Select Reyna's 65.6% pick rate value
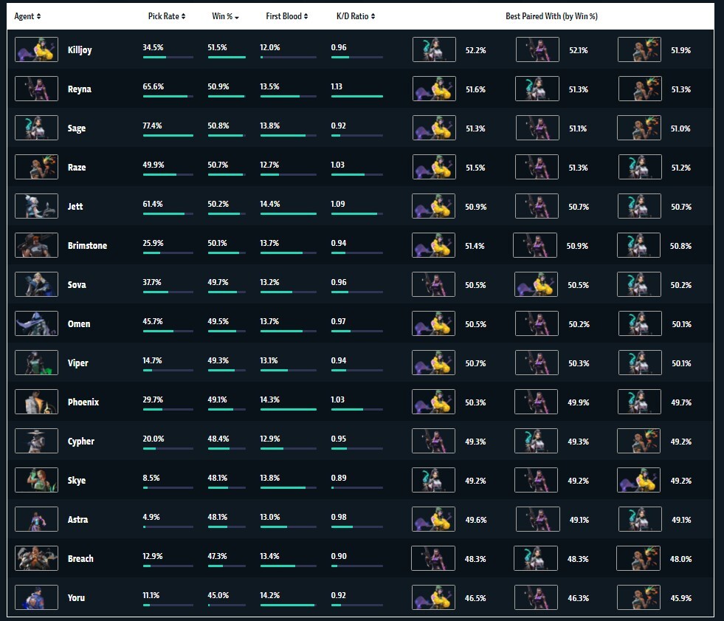Viewport: 724px width, 621px height. pyautogui.click(x=154, y=86)
